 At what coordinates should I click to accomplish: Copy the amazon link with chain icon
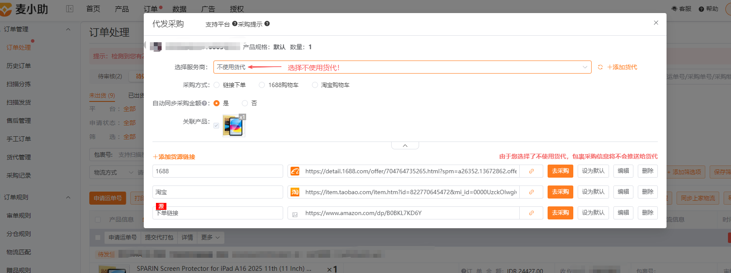point(531,213)
